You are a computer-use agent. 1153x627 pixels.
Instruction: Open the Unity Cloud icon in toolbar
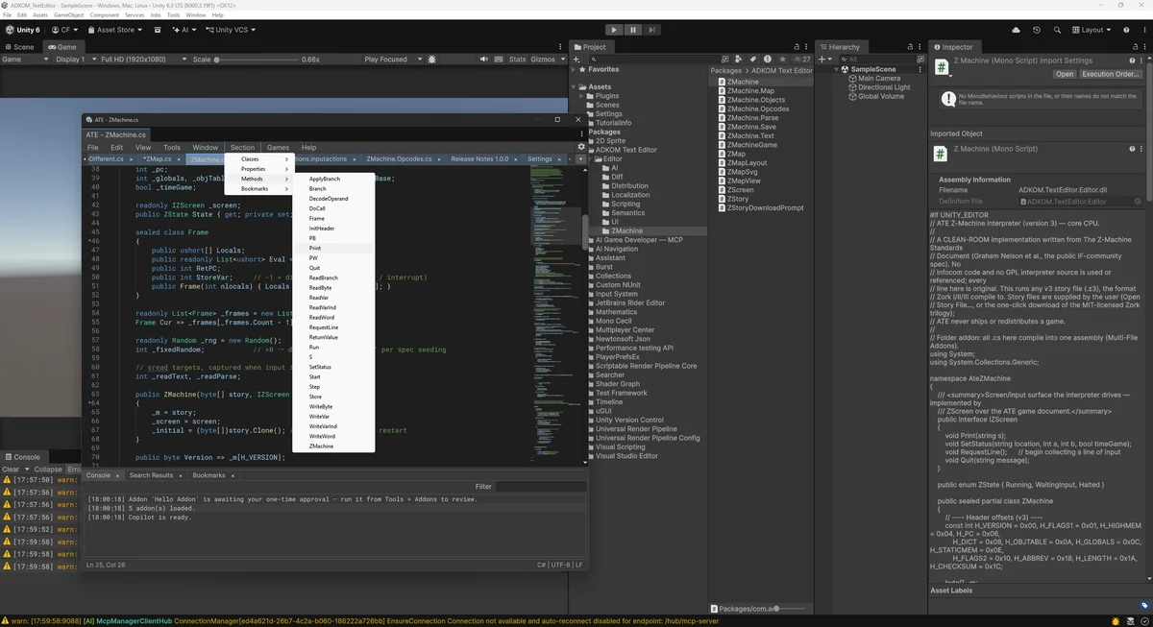tap(1017, 30)
